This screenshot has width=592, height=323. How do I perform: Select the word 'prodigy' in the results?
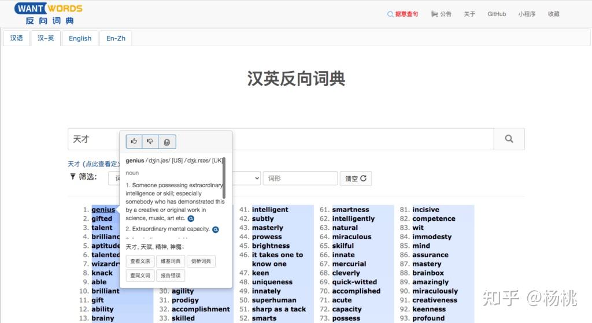(x=185, y=300)
